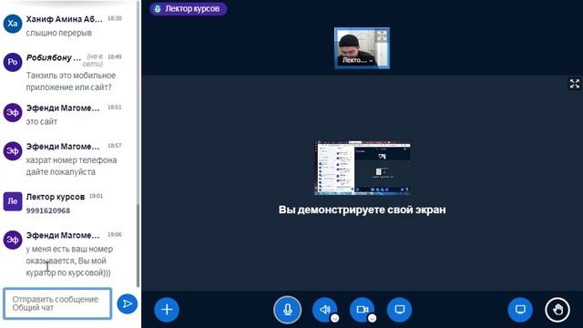Click the chat panel scrollbar

(x=138, y=245)
